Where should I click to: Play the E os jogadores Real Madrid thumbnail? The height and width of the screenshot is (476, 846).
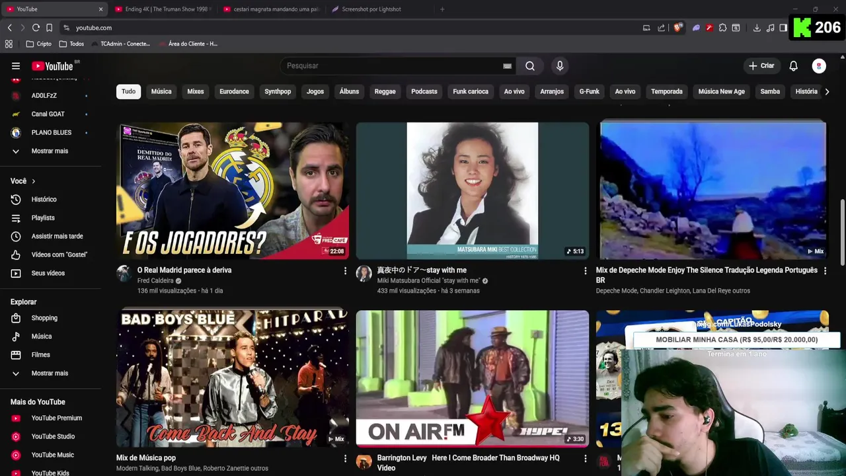coord(233,190)
